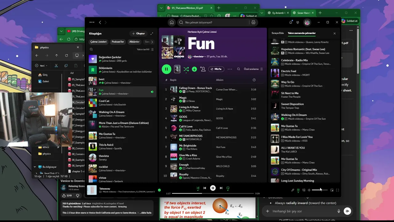Viewport: 394px width, 222px height.
Task: Toggle repeat in the bottom player bar
Action: point(228,188)
